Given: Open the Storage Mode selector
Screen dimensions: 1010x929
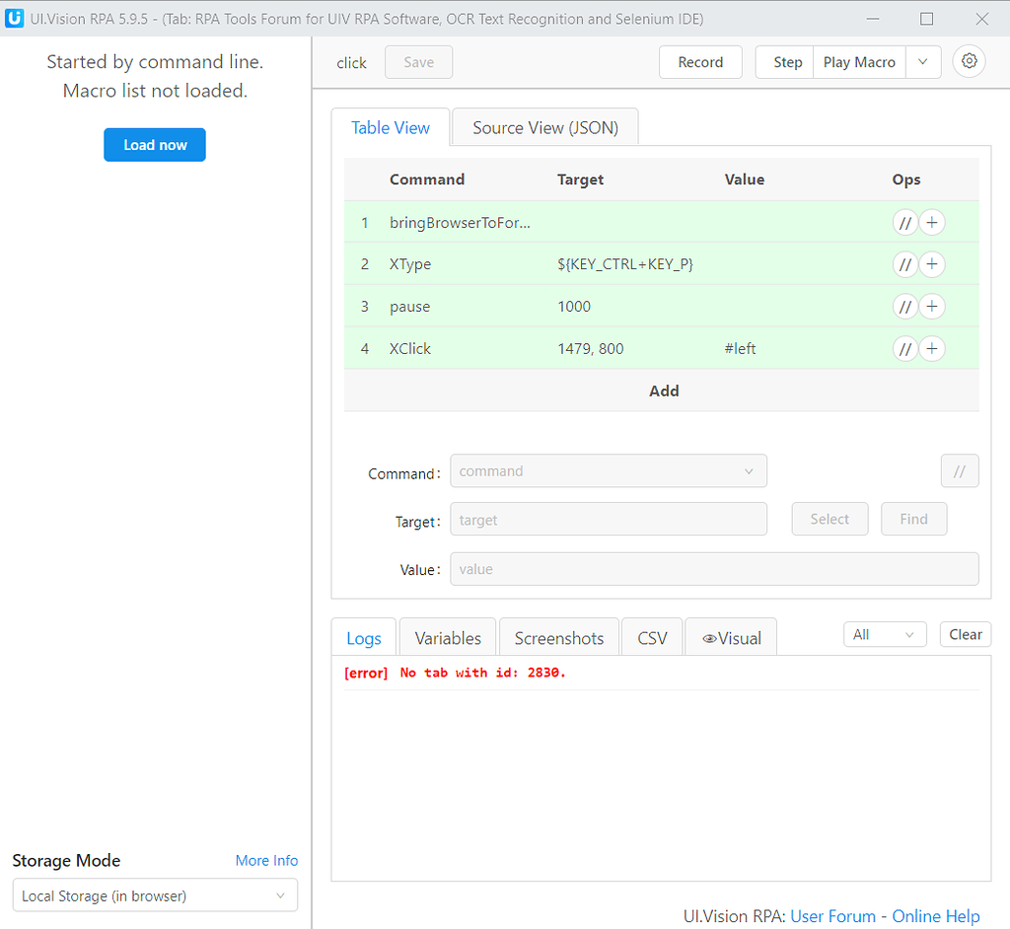Looking at the screenshot, I should tap(154, 895).
